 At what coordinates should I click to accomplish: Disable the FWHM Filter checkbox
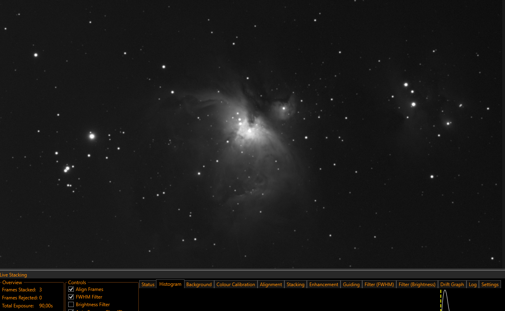point(71,297)
